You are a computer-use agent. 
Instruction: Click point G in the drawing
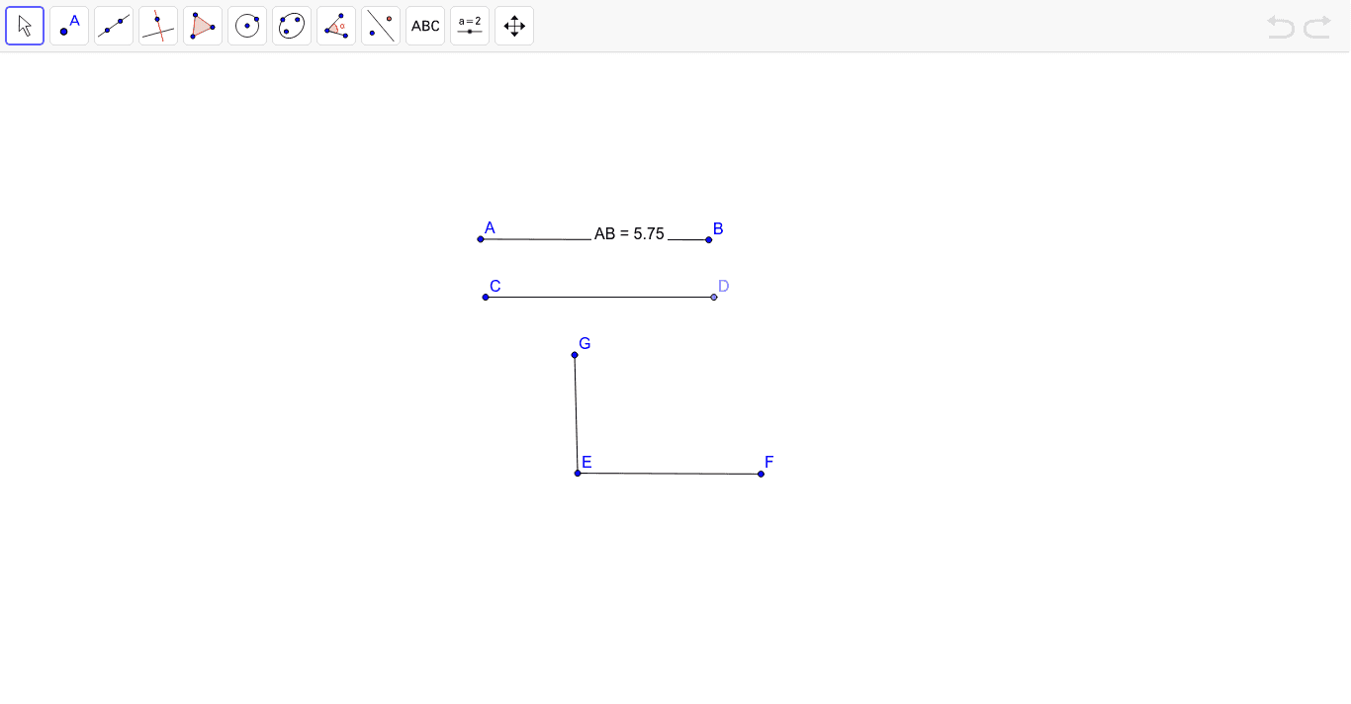point(575,354)
